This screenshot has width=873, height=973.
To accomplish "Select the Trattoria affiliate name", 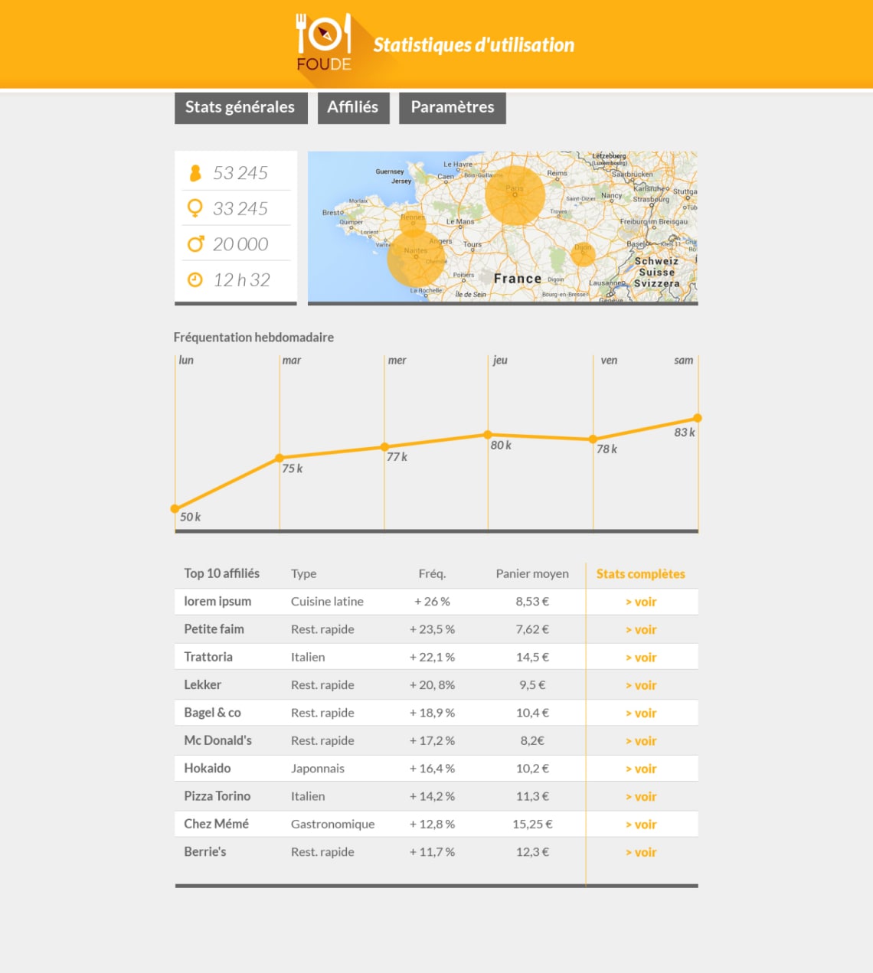I will pyautogui.click(x=208, y=657).
